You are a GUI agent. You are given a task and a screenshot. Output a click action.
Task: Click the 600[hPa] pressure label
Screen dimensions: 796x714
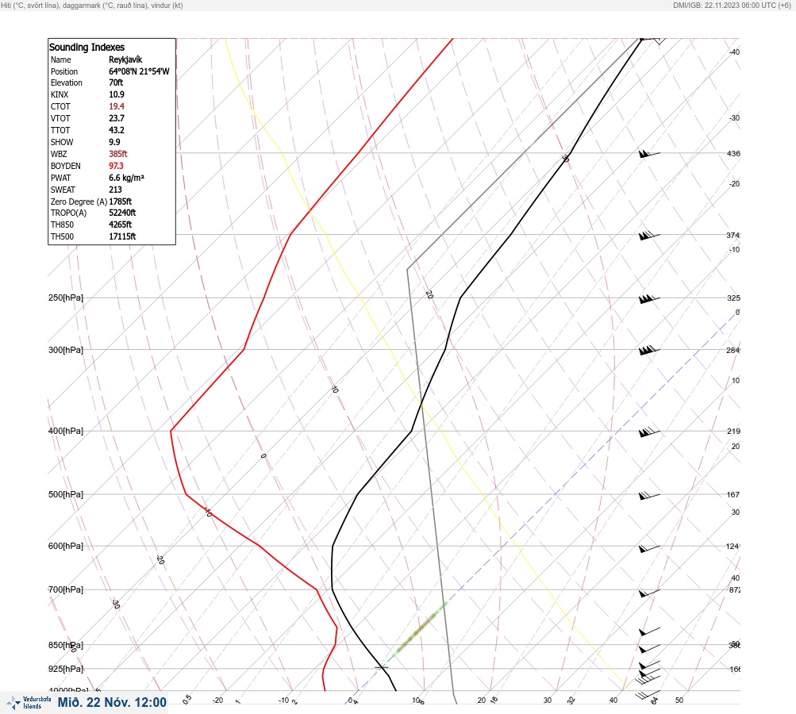point(66,546)
